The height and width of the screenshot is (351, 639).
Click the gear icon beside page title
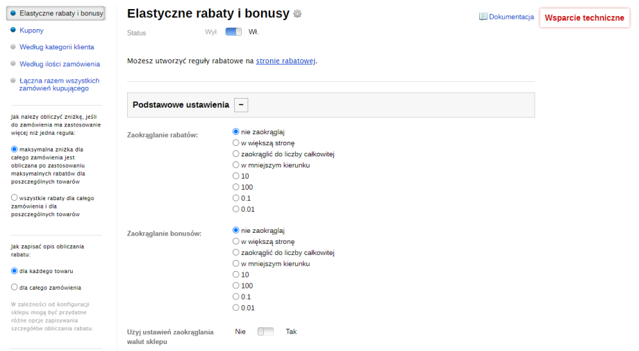(298, 14)
